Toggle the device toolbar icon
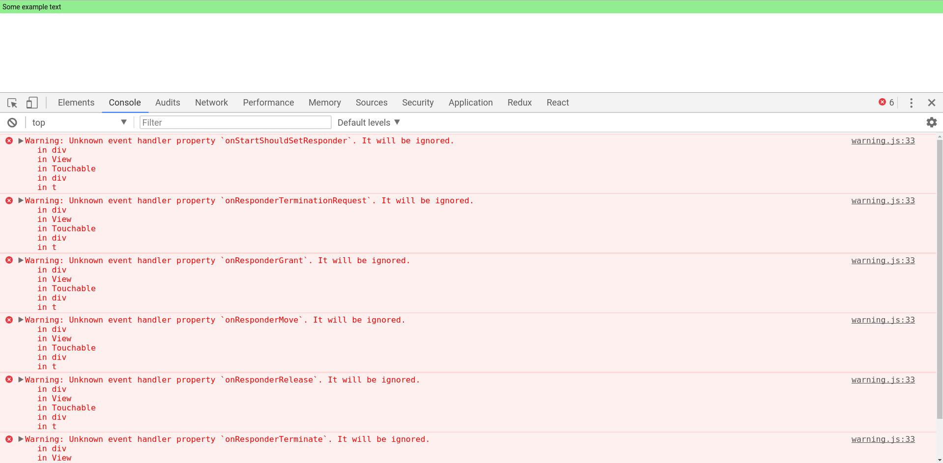The width and height of the screenshot is (943, 463). click(32, 103)
